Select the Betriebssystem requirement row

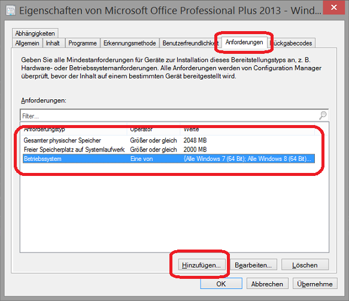pos(169,159)
